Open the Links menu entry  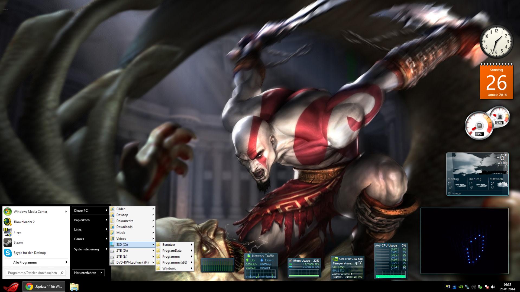pyautogui.click(x=91, y=229)
